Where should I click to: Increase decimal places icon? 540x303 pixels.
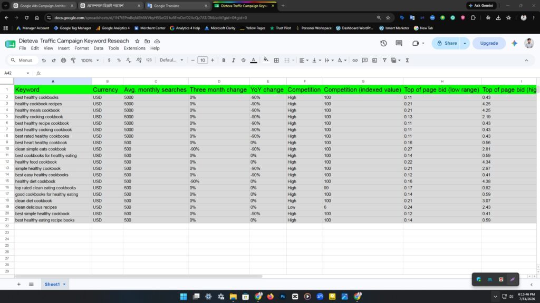tap(139, 60)
